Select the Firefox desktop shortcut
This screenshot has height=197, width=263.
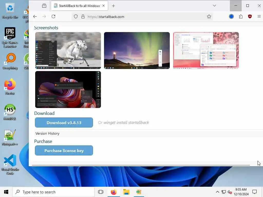[10, 87]
